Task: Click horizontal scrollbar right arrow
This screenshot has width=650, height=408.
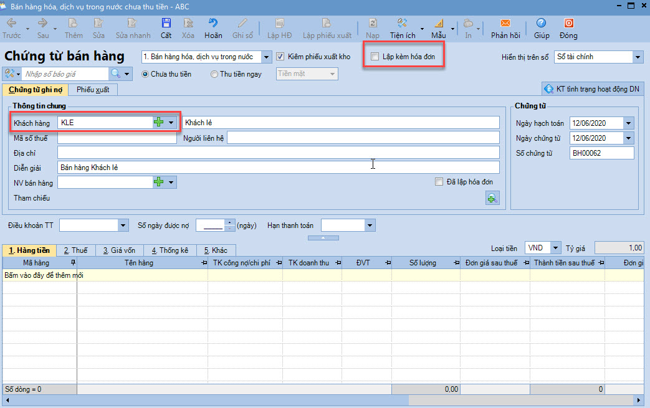Action: (x=639, y=400)
